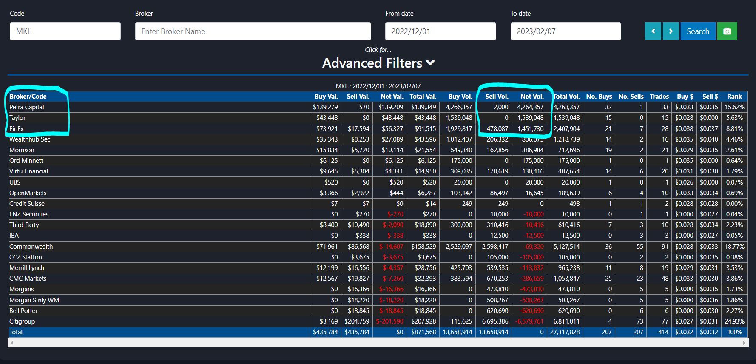Viewport: 756px width, 364px height.
Task: Select the Morrison broker row
Action: coord(378,150)
